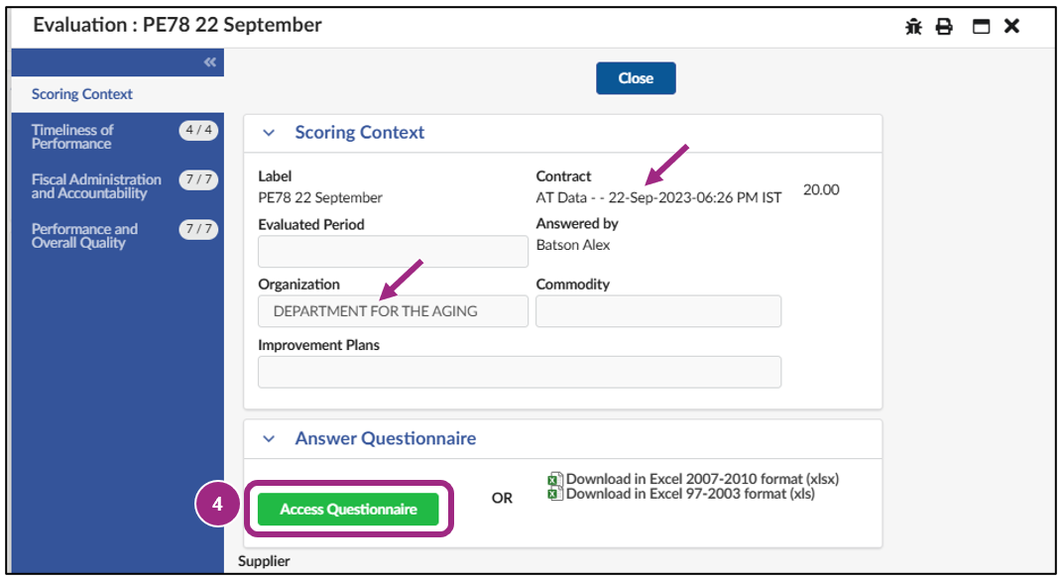1064x580 pixels.
Task: Click the print icon
Action: tap(945, 26)
